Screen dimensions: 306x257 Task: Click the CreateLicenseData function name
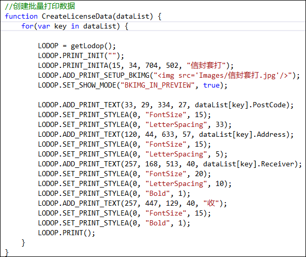(76, 16)
